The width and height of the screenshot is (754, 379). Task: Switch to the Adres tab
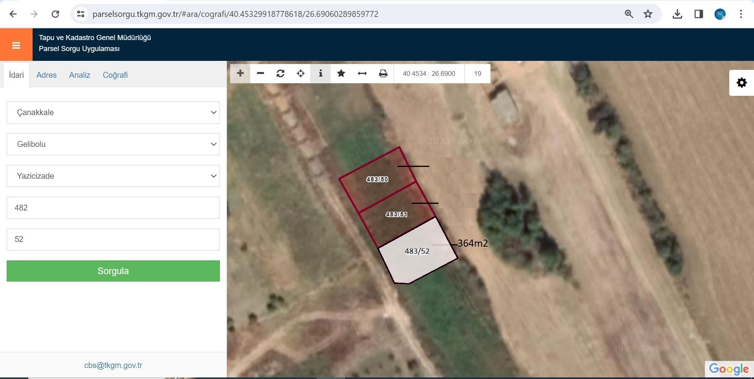(x=46, y=75)
